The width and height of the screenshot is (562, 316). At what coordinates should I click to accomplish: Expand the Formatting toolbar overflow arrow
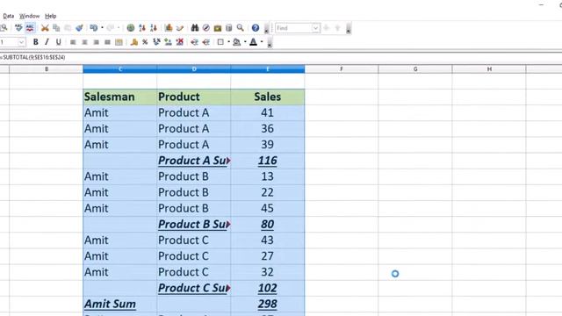(270, 43)
